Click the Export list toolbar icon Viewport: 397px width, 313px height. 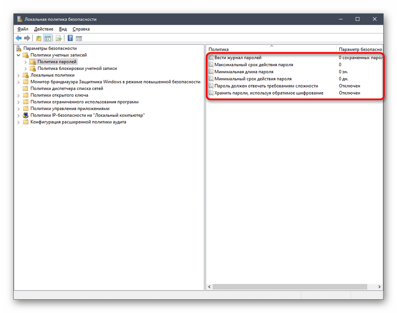click(x=59, y=38)
